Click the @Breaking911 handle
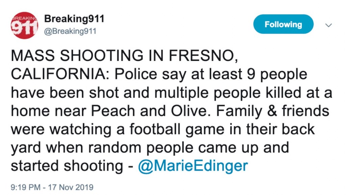 coord(70,31)
